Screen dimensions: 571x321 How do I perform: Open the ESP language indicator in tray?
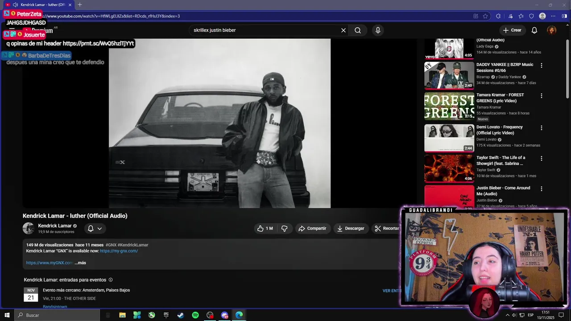pos(530,315)
